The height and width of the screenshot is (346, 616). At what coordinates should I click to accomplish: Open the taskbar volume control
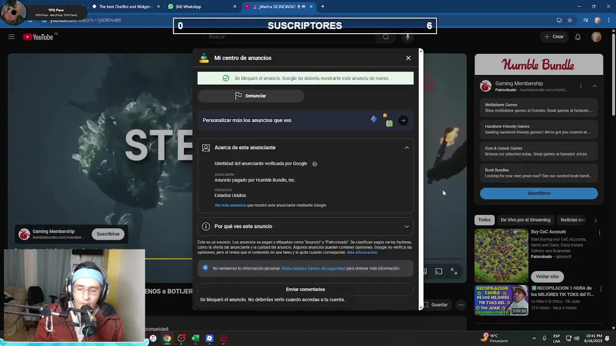(577, 338)
